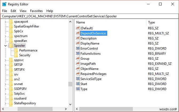Viewport: 179px width, 112px height.
Task: Click the tree pane horizontal scrollbar thumb
Action: pos(35,109)
